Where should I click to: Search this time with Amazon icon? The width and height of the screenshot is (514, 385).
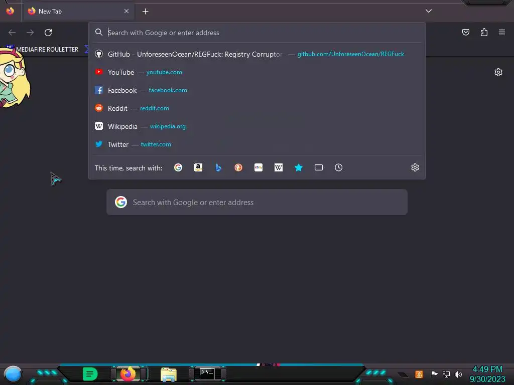coord(198,167)
